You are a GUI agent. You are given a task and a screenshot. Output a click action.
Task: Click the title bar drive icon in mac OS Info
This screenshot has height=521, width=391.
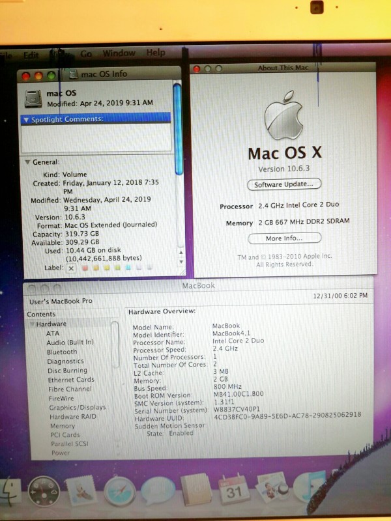click(74, 74)
